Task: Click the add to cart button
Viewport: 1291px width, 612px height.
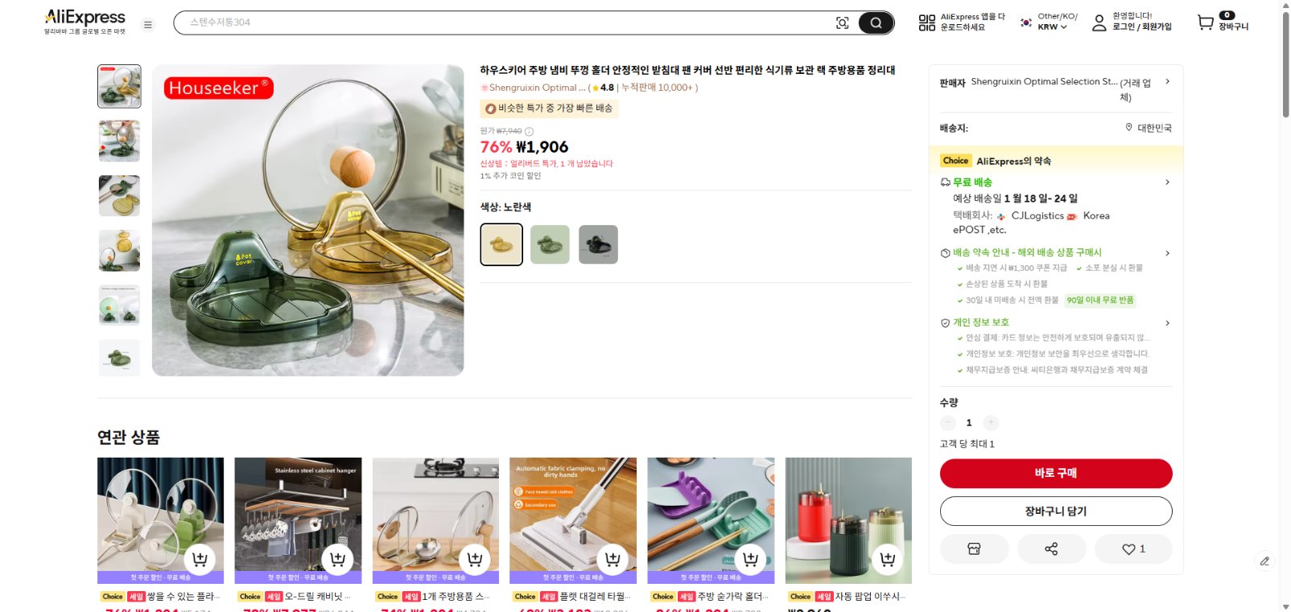Action: (1055, 511)
